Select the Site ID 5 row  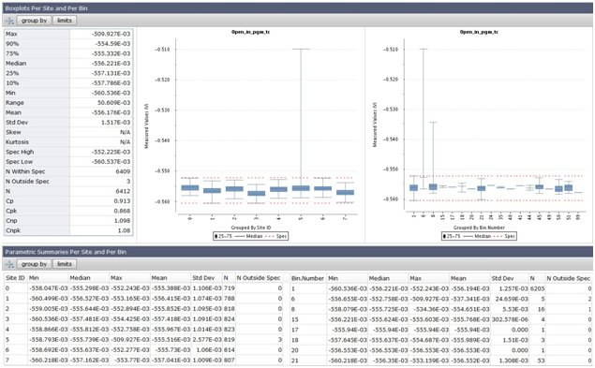coord(143,340)
